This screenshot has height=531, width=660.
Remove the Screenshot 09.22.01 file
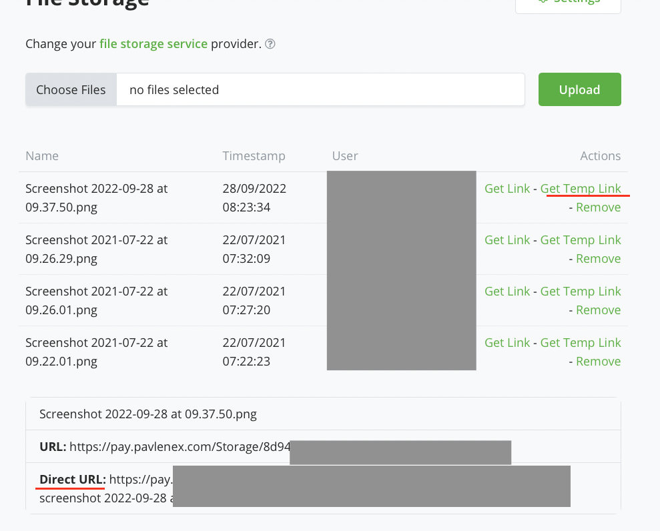[x=598, y=361]
